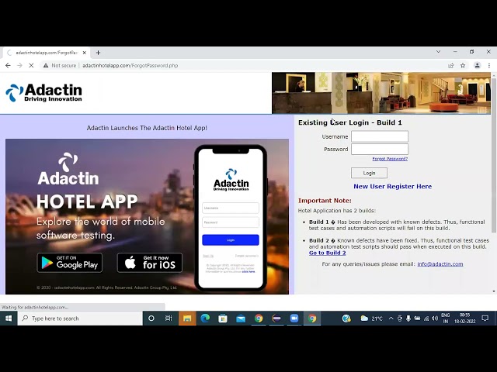Image resolution: width=497 pixels, height=372 pixels.
Task: Click the network tray icon
Action: click(x=426, y=319)
